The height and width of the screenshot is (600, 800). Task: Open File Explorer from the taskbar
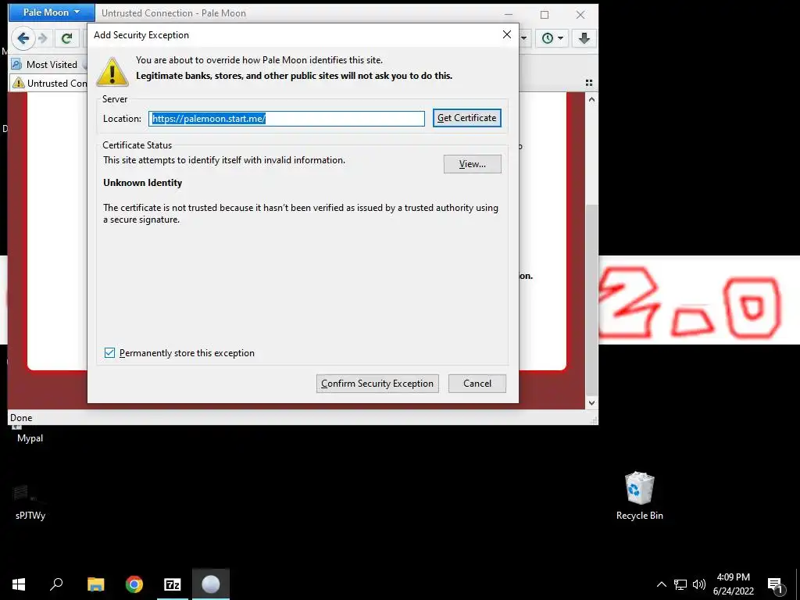pos(95,584)
